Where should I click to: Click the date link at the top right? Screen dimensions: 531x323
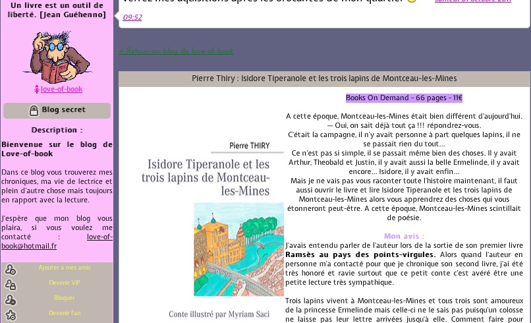tap(473, 1)
